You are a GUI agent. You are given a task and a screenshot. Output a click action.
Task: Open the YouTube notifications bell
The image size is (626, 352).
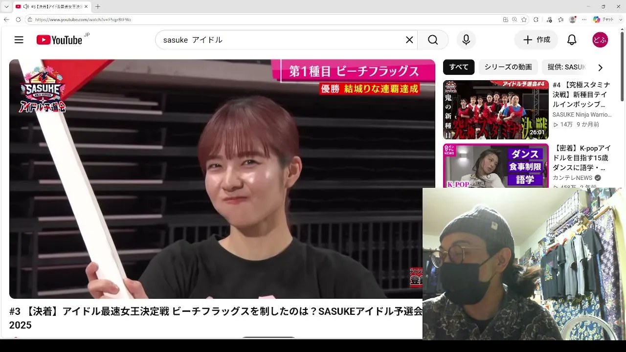pyautogui.click(x=572, y=40)
